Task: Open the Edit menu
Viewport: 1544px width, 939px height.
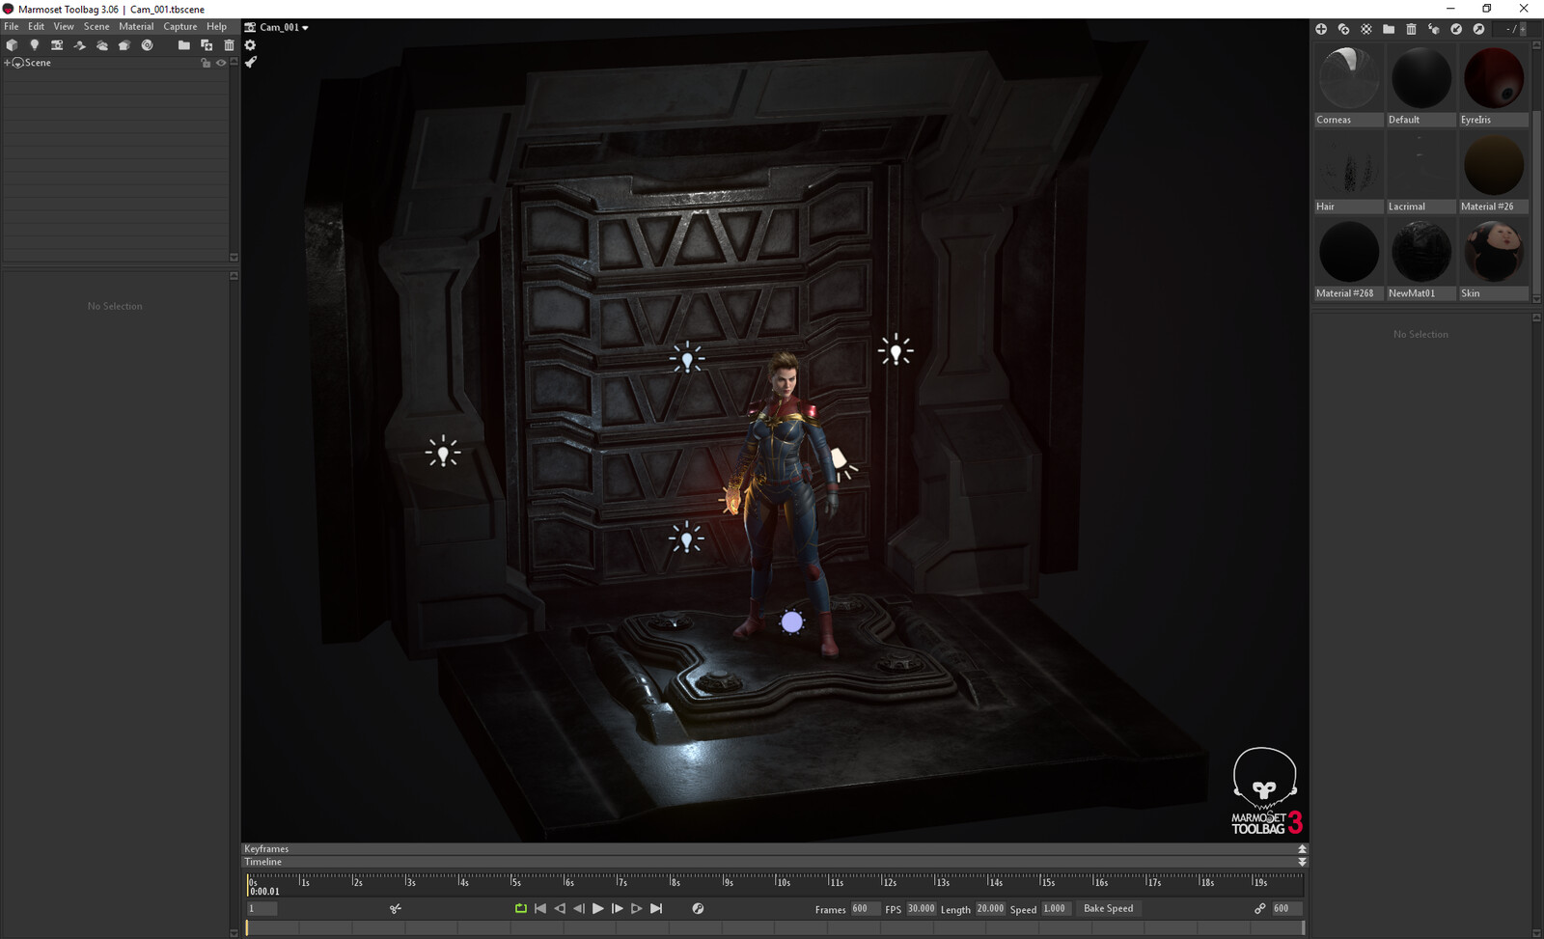Action: [x=37, y=27]
